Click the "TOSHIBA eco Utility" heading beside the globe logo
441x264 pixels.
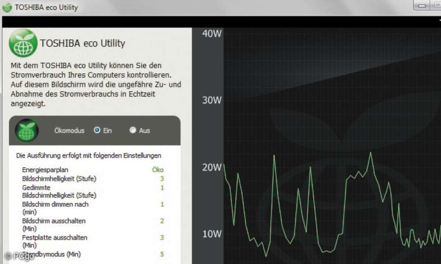tap(83, 43)
